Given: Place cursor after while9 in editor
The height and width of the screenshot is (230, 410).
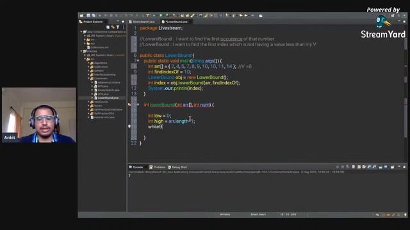Looking at the screenshot, I should click(162, 126).
